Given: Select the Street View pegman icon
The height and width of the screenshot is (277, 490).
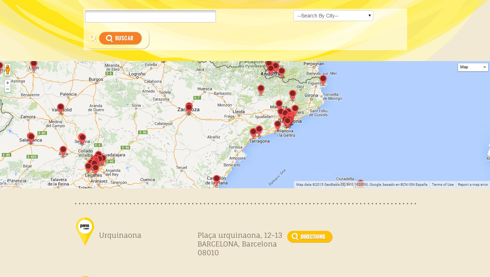Looking at the screenshot, I should click(8, 69).
